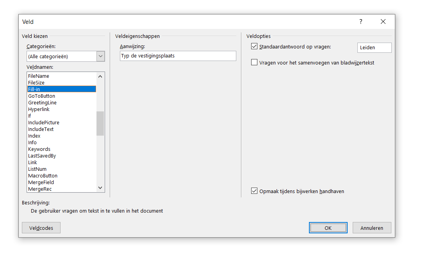The height and width of the screenshot is (256, 423).
Task: Uncheck Opmaak tijdens bijwerken handhaven
Action: [254, 191]
